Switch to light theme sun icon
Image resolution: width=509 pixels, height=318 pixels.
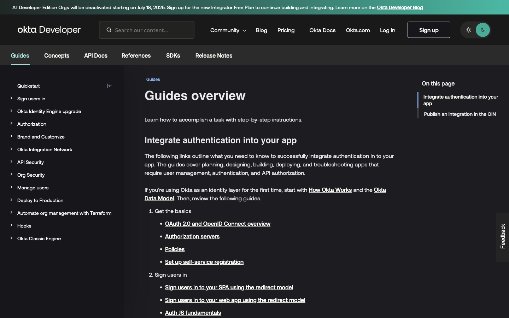[x=469, y=30]
